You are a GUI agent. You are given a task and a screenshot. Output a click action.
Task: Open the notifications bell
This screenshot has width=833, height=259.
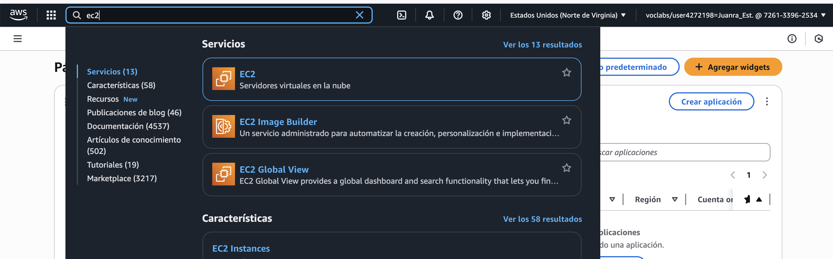tap(429, 15)
